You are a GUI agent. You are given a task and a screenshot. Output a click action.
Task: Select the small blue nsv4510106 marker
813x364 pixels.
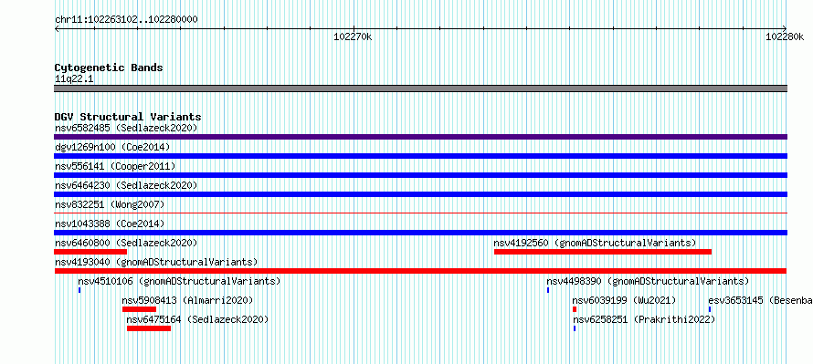(x=79, y=290)
